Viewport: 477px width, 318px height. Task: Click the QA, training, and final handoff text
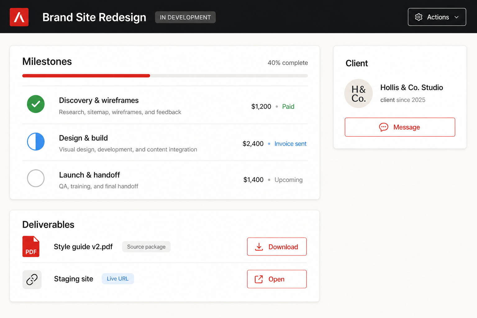point(99,186)
